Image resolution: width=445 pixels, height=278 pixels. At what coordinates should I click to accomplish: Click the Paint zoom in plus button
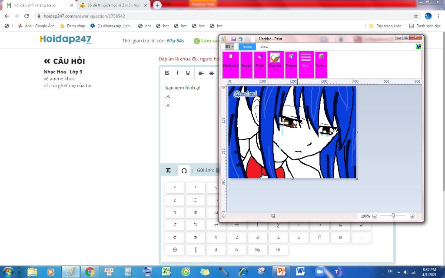tap(412, 216)
